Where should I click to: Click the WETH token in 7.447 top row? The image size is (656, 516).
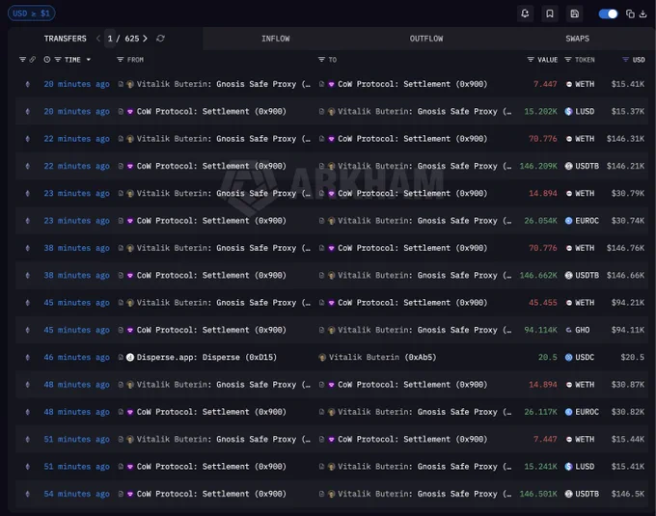(585, 84)
